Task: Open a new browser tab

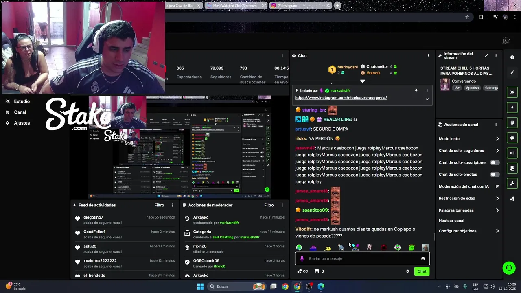Action: (x=337, y=6)
